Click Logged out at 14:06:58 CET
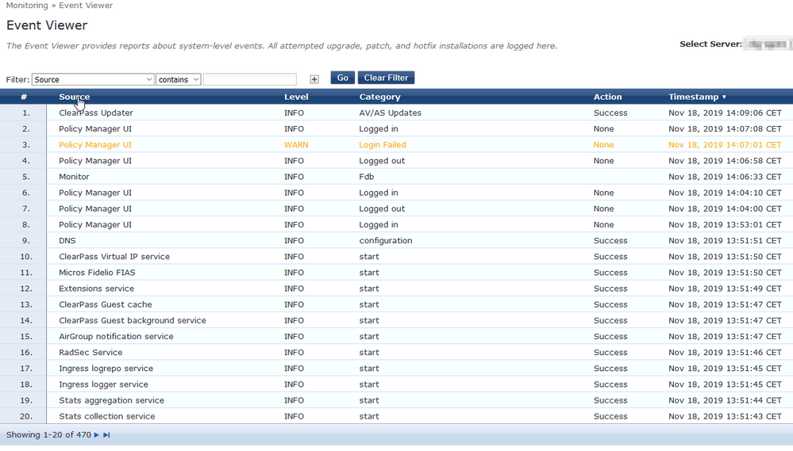This screenshot has height=451, width=793. tap(382, 161)
